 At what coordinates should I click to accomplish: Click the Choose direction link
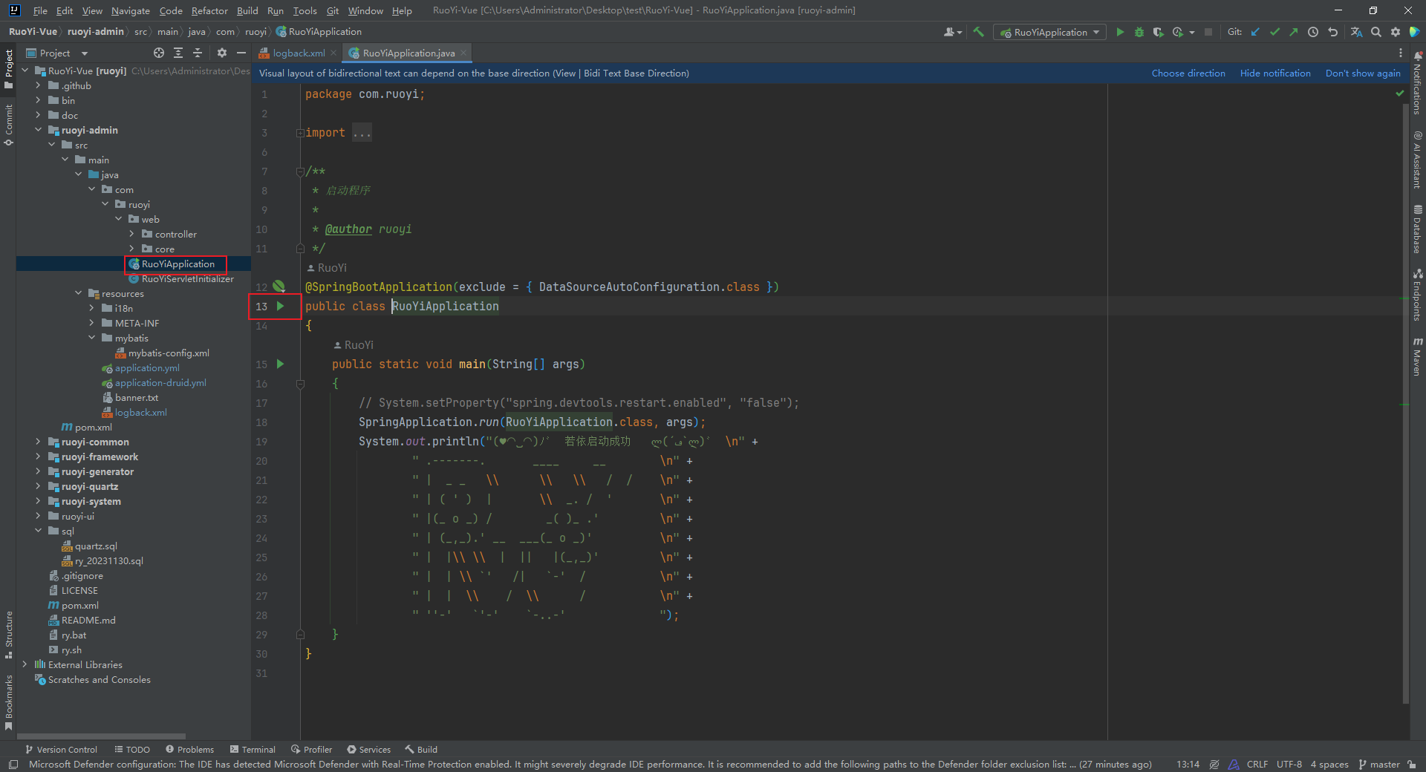coord(1188,73)
